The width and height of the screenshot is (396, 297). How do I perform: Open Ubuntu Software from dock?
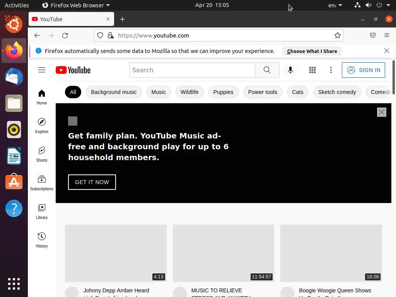14,182
